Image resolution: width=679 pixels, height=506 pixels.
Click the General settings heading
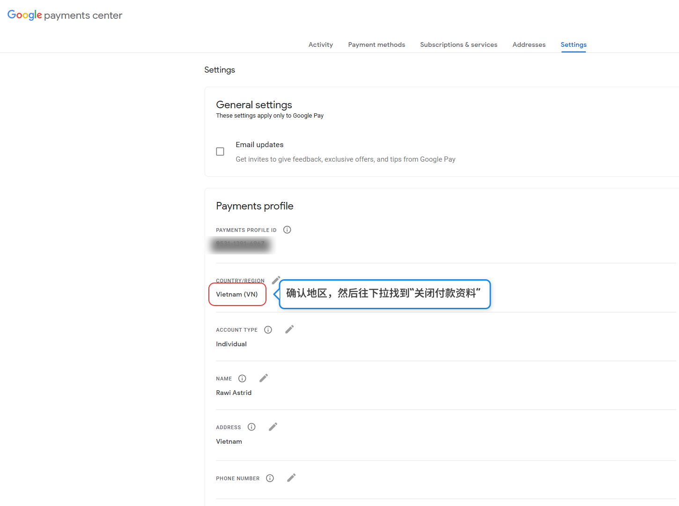(x=254, y=104)
